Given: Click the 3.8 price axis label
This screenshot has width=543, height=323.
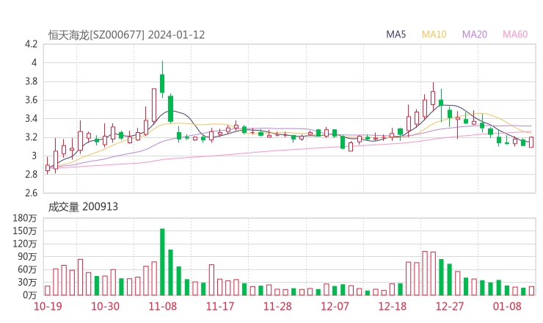Looking at the screenshot, I should click(31, 81).
